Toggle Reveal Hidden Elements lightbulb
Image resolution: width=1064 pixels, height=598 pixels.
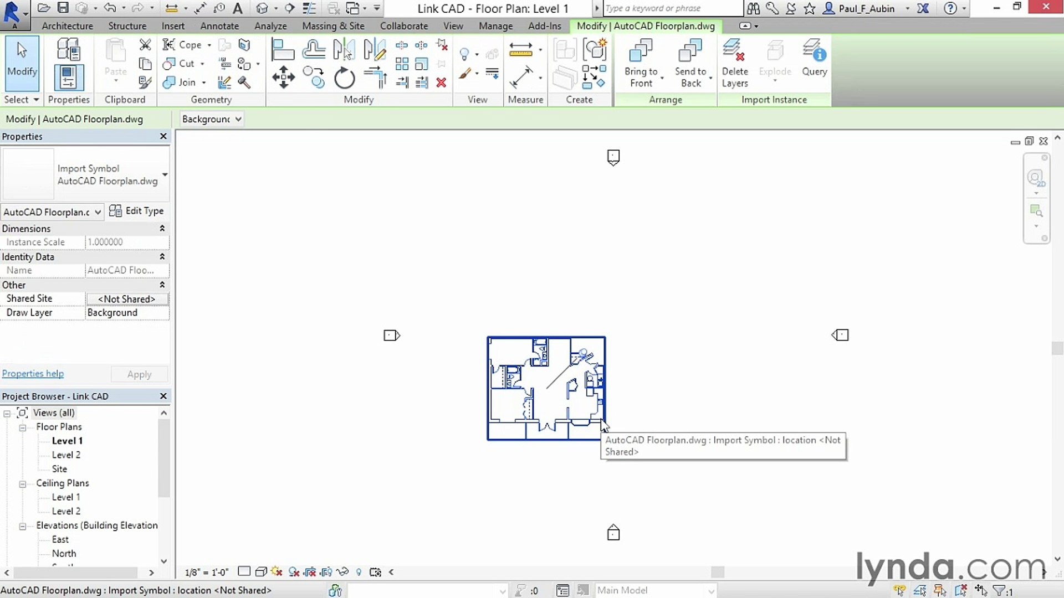[359, 572]
